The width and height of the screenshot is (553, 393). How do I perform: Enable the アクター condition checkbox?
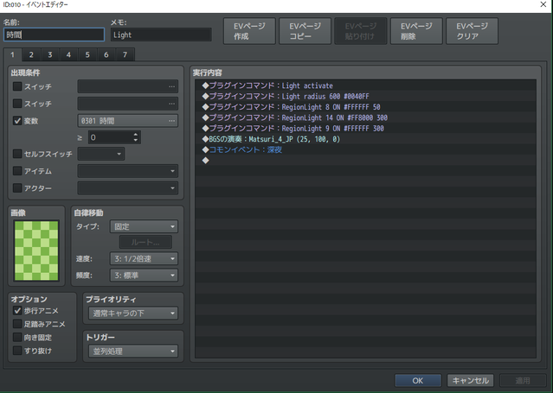click(x=17, y=188)
